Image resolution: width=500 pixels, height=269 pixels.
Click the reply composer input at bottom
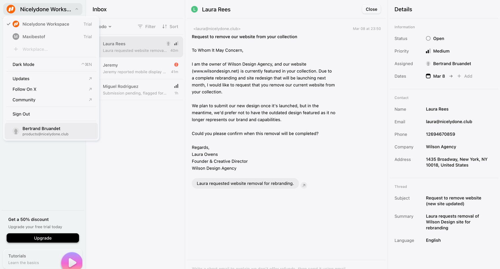[286, 267]
